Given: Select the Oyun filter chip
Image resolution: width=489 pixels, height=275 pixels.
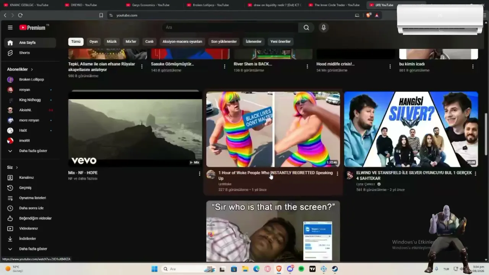Looking at the screenshot, I should pos(94,42).
